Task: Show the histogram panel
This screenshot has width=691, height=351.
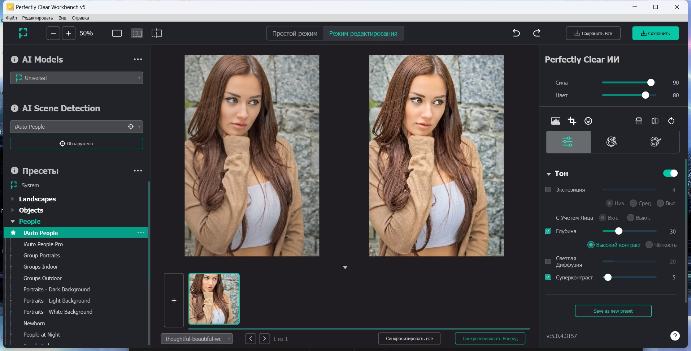Action: tap(556, 121)
